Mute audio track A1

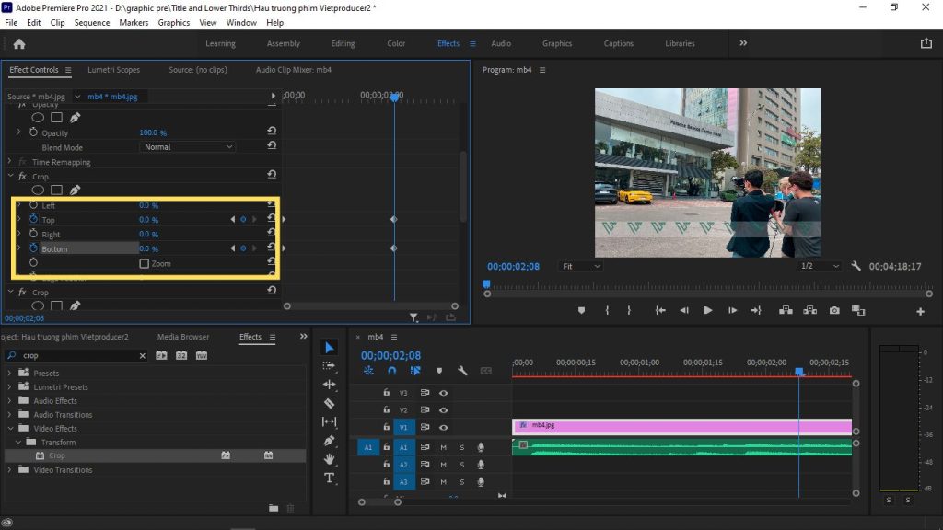(x=443, y=447)
